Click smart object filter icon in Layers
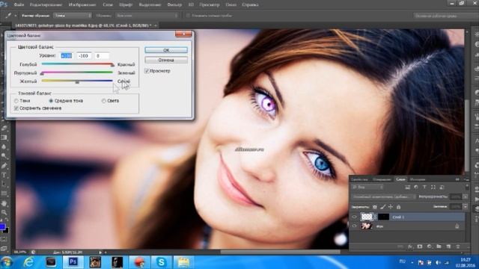 pyautogui.click(x=442, y=188)
